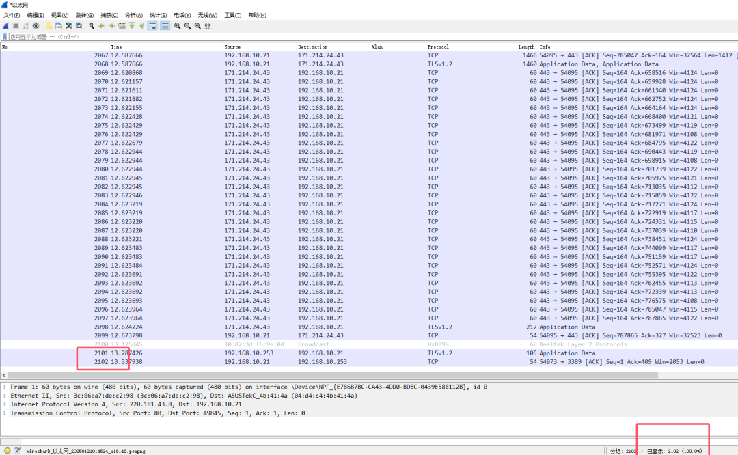Toggle auto-scroll during live capture

(152, 26)
